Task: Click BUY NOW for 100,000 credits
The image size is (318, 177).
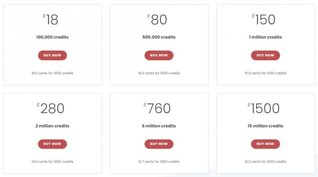Action: click(x=52, y=56)
